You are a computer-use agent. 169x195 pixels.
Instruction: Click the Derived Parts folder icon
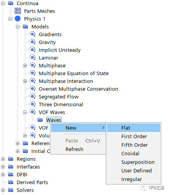(x=11, y=182)
